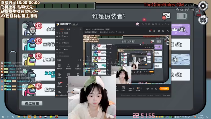Open customer service headset icon

(x=142, y=24)
